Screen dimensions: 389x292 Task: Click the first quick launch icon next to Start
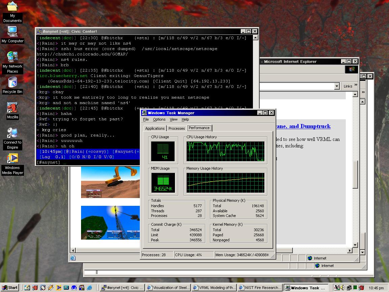coord(27,288)
